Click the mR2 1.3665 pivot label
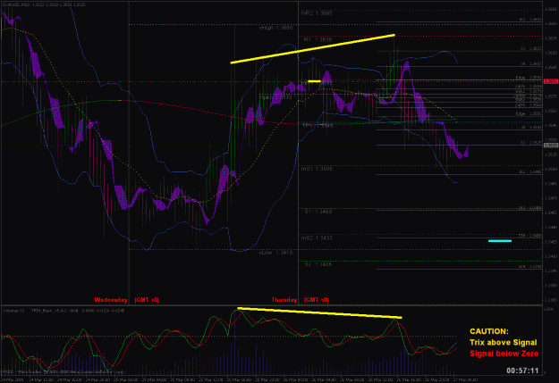The image size is (559, 383). 317,13
